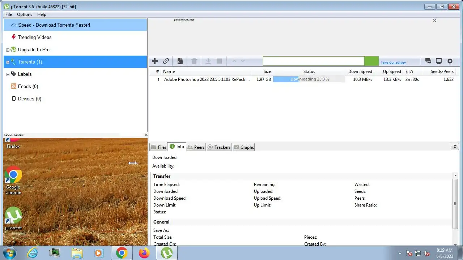The height and width of the screenshot is (260, 463).
Task: Sort torrents by the Seeds/Peers column
Action: pos(439,71)
